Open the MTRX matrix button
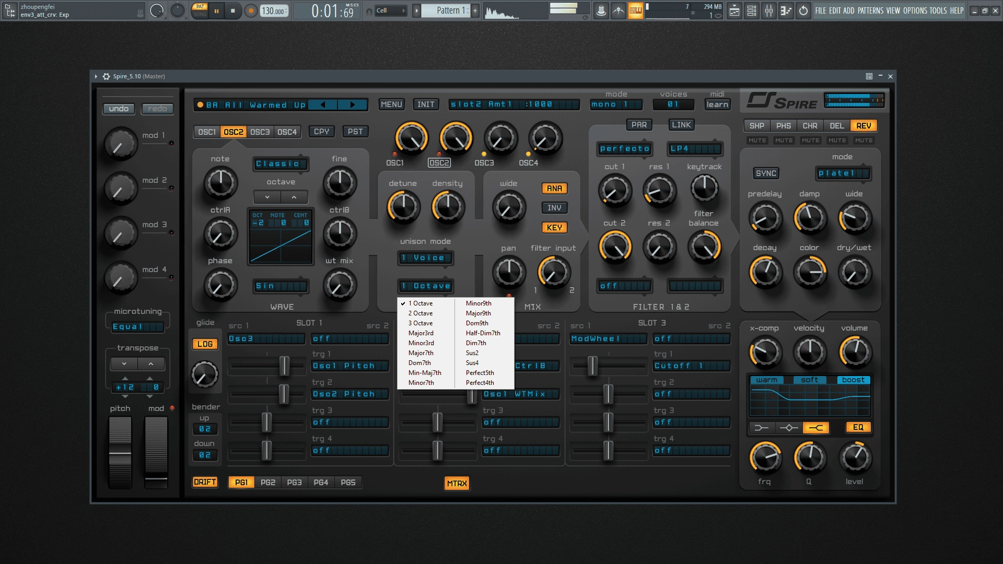Viewport: 1003px width, 564px height. point(457,484)
